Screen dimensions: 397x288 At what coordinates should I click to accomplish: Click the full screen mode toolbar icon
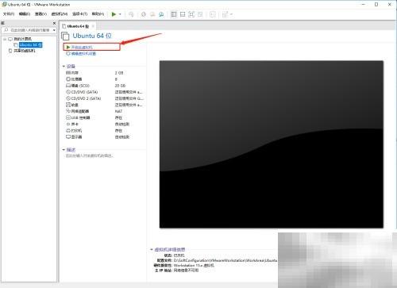[x=191, y=14]
